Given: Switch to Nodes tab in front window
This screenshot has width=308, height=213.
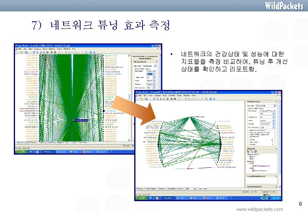Looking at the screenshot, I should pyautogui.click(x=154, y=189).
